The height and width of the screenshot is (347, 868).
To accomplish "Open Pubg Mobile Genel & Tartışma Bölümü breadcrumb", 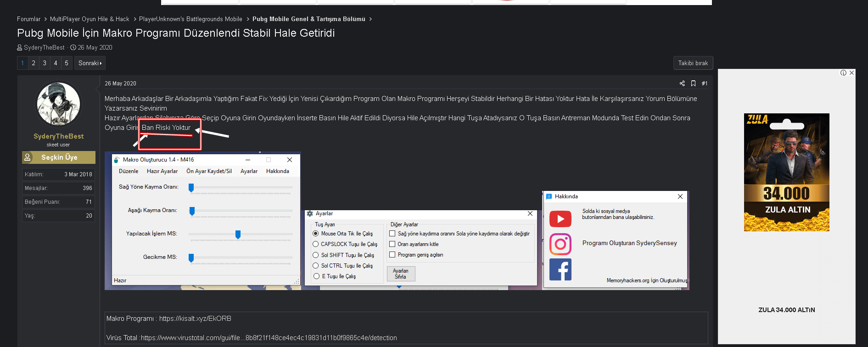I will point(309,19).
